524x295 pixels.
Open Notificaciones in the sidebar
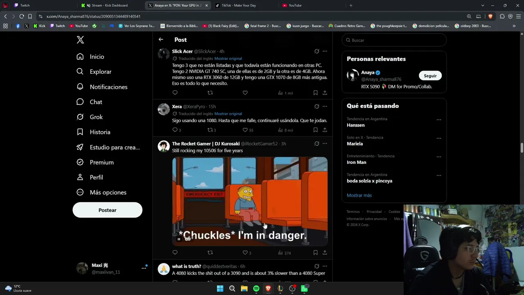(x=102, y=87)
